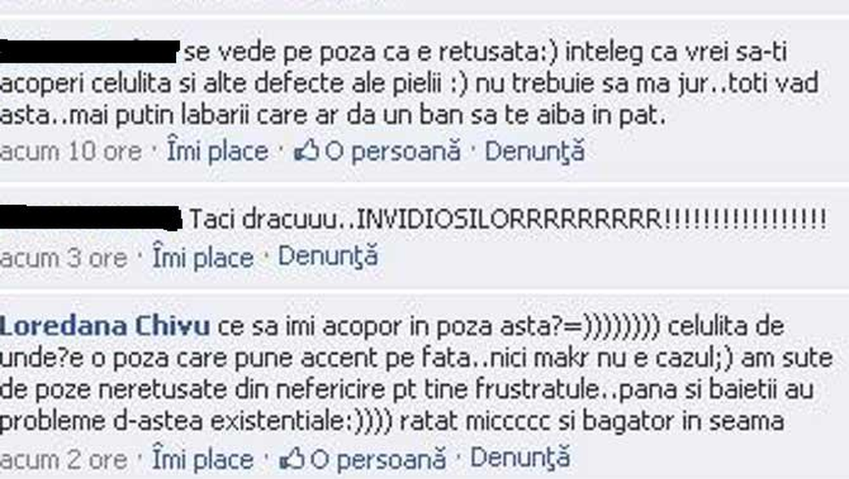Open Loredana Chivu's profile name
The image size is (849, 479).
104,326
